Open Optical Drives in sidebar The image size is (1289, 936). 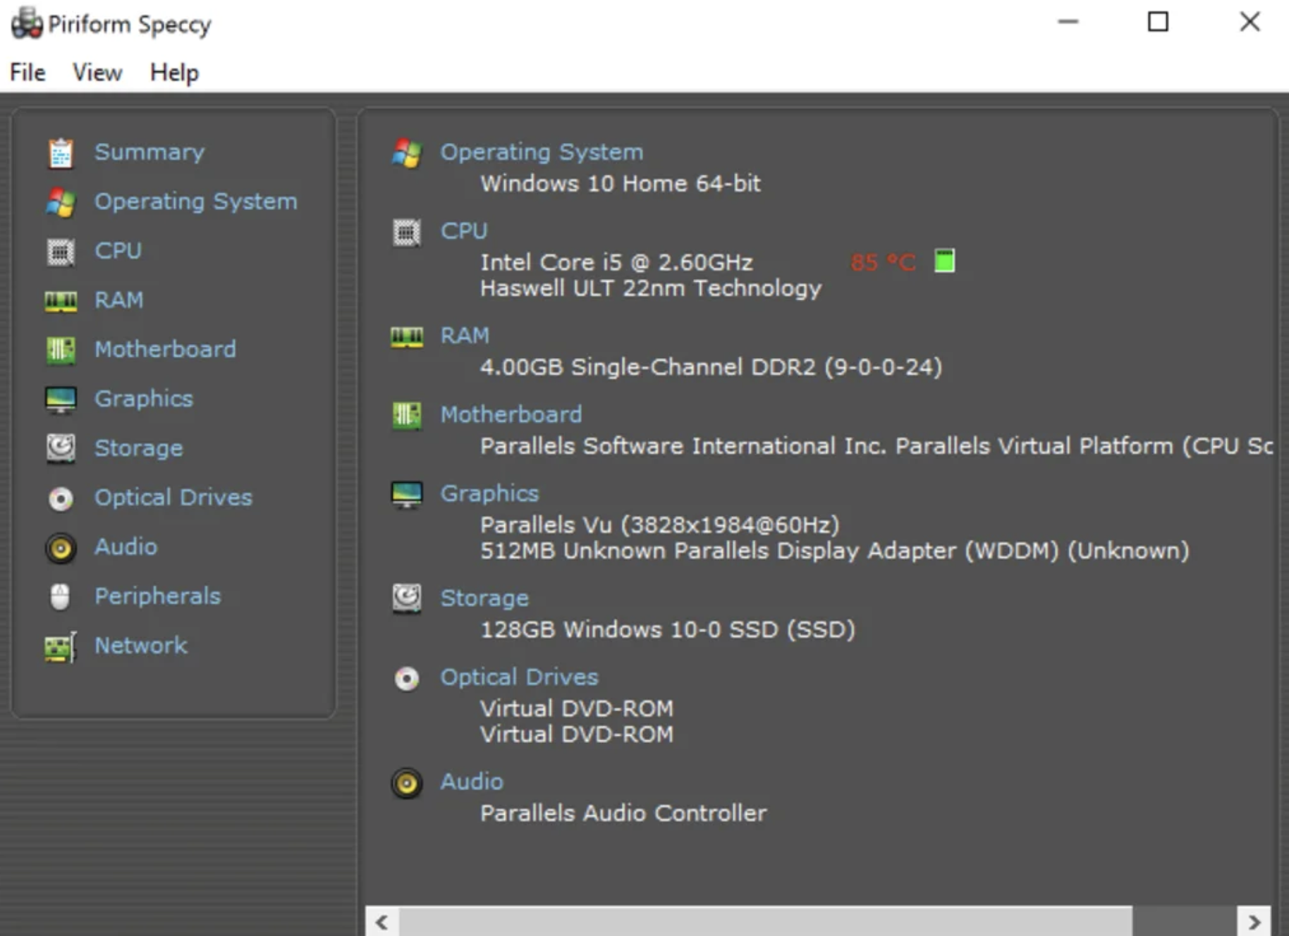click(173, 498)
